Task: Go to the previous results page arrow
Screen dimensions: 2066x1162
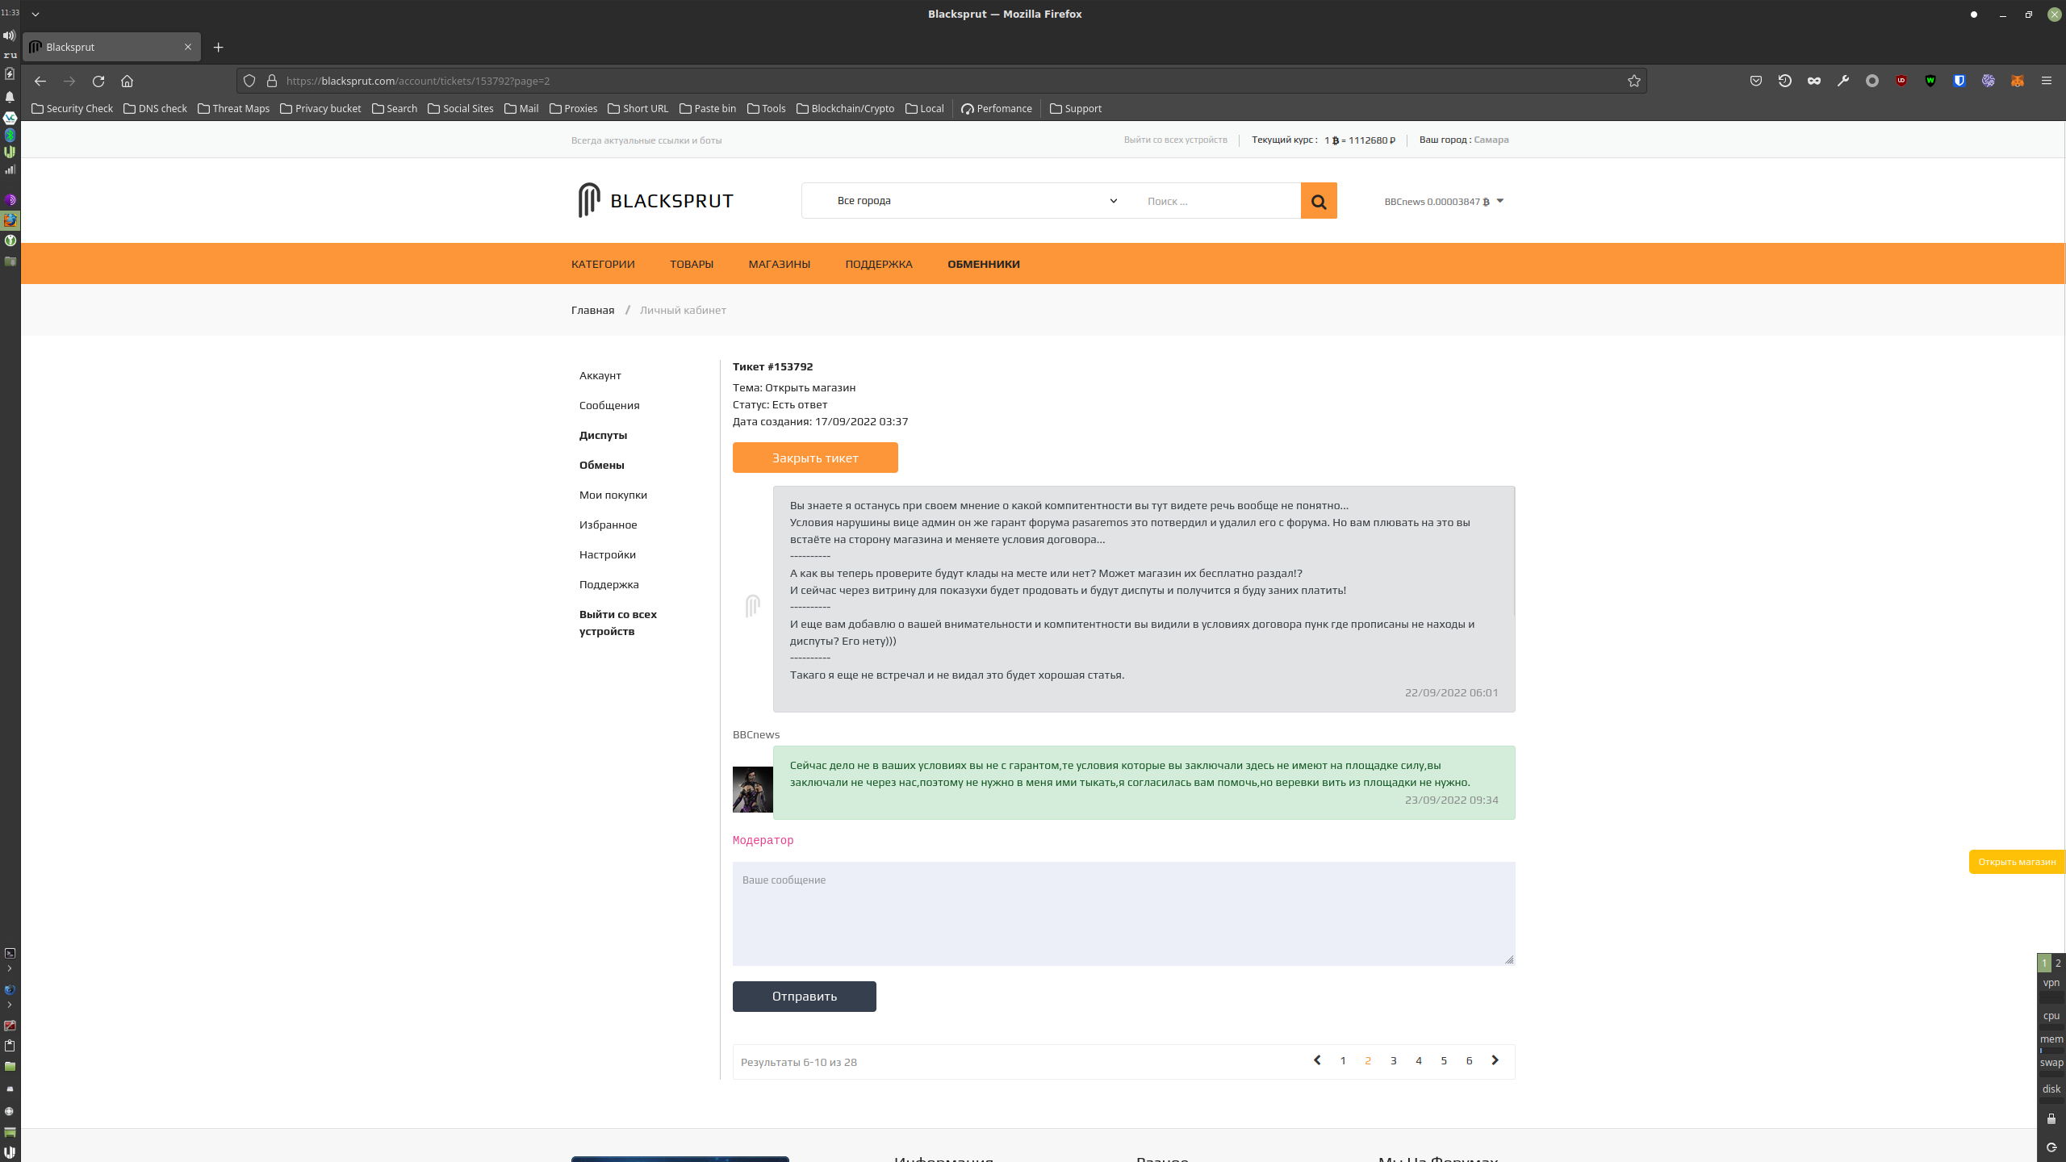Action: (1317, 1060)
